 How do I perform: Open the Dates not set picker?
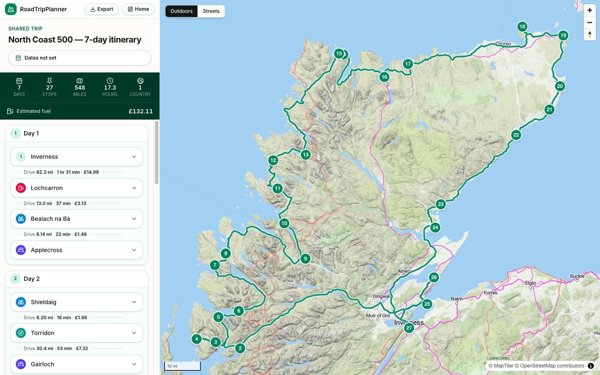point(80,58)
